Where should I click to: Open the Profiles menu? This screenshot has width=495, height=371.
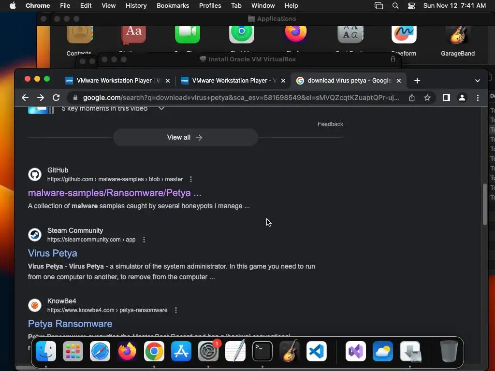tap(210, 6)
